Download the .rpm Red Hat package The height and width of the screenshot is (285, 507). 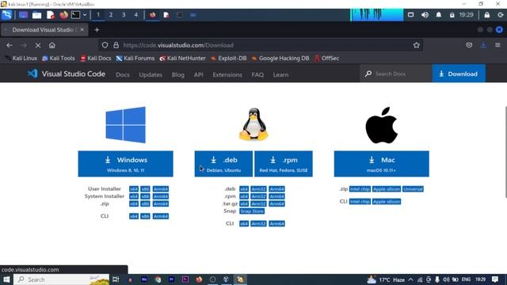tap(284, 164)
